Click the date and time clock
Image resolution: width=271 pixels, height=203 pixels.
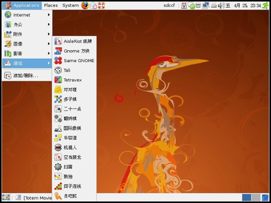tap(243, 5)
